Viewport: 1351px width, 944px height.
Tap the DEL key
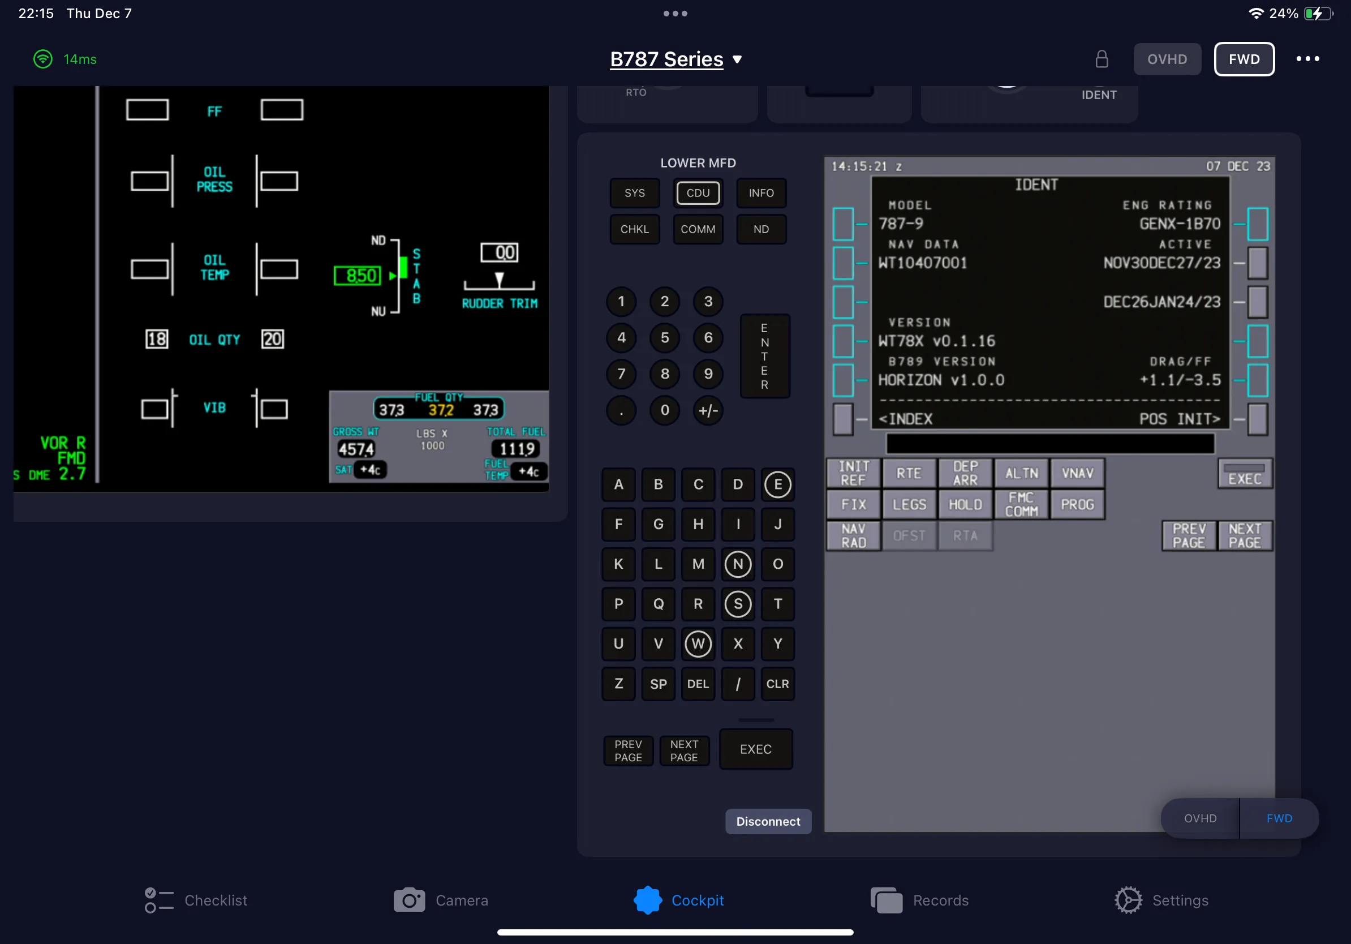698,683
